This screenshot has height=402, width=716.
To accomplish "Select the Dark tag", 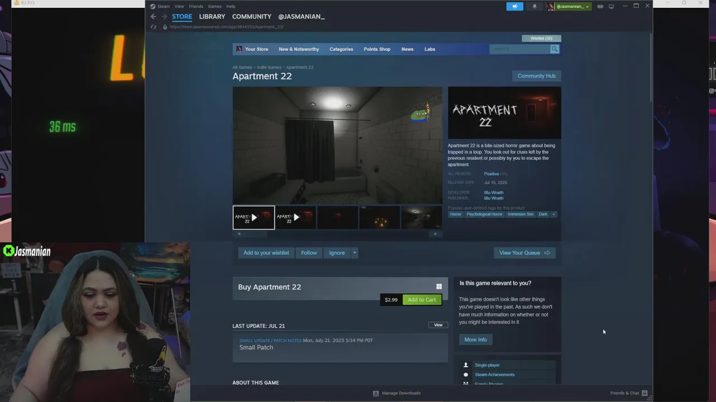I will pyautogui.click(x=543, y=214).
